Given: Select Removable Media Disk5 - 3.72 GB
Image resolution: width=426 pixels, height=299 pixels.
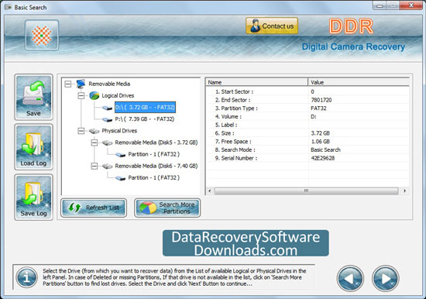Looking at the screenshot, I should (156, 143).
